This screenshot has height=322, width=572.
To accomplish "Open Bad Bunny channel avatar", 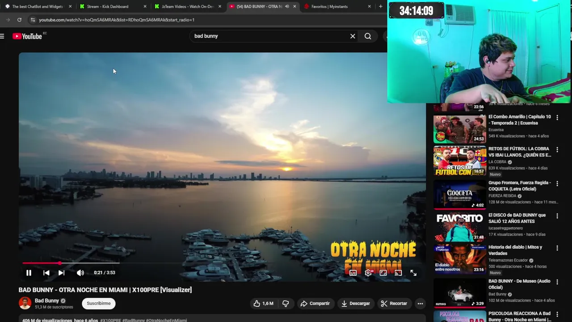I will (x=25, y=303).
